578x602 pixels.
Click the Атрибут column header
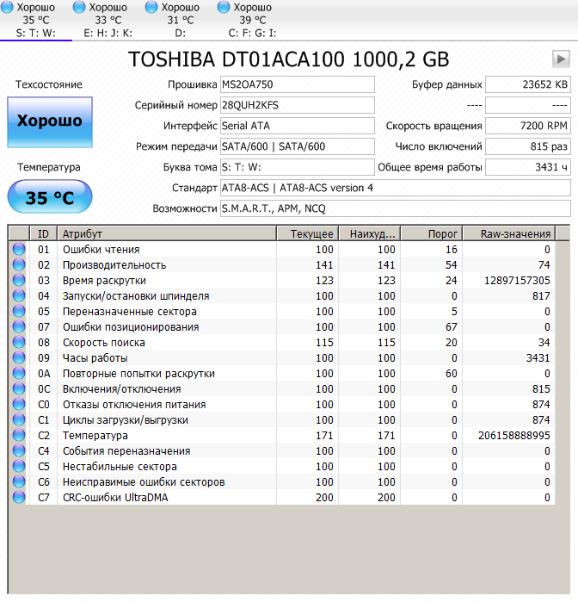[x=166, y=233]
